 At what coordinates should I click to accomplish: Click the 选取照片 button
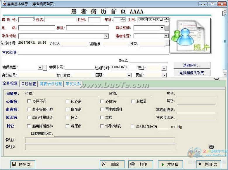coord(192,65)
